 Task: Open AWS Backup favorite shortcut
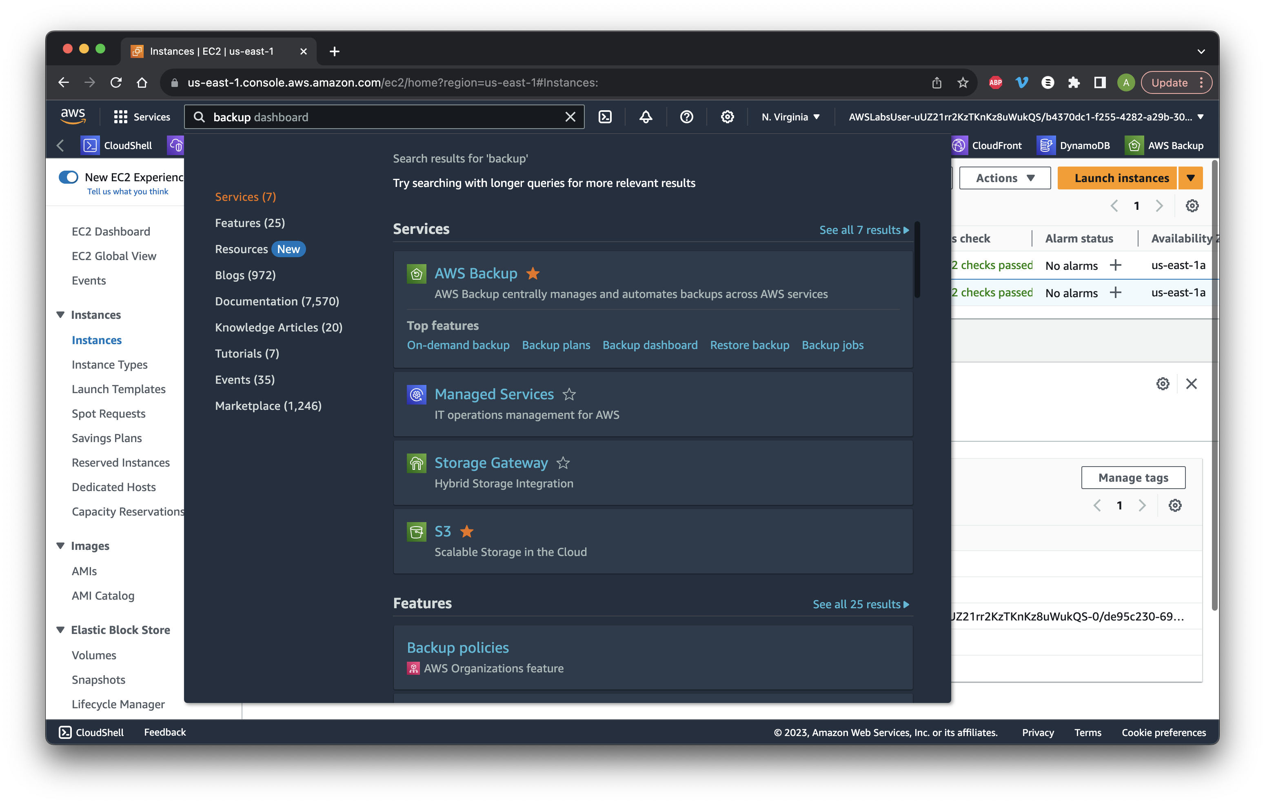(1164, 146)
